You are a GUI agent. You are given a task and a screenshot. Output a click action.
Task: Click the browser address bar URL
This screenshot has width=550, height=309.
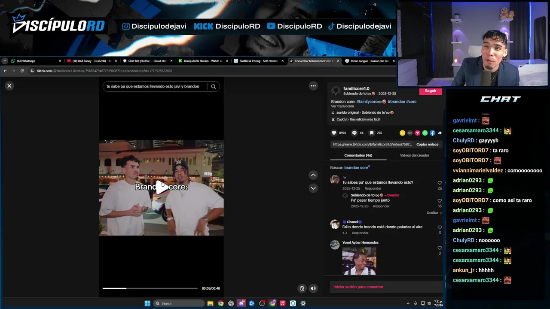(104, 71)
